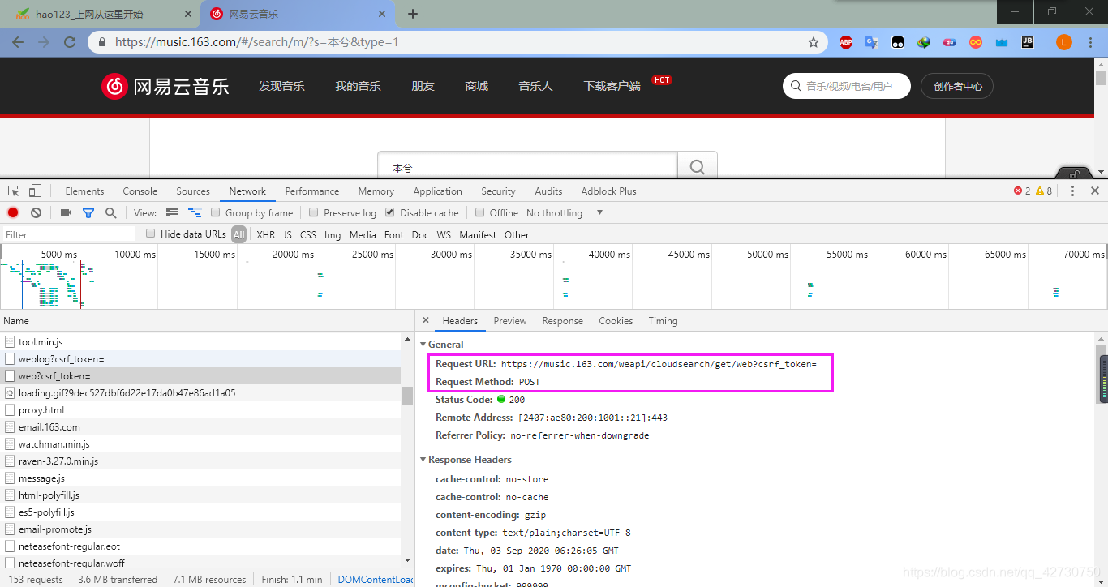
Task: Clear the network log
Action: (36, 212)
